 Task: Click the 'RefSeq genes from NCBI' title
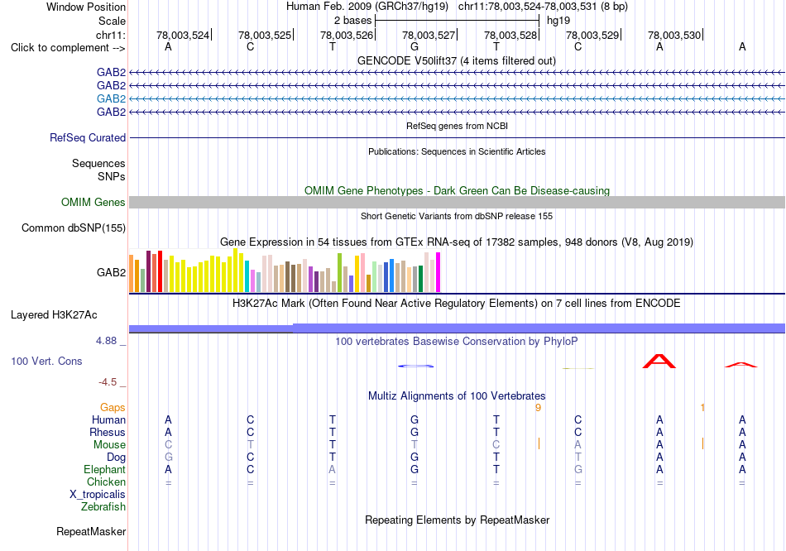coord(457,126)
